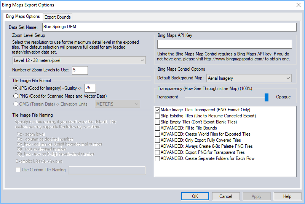Check Skip Empty Tiles option
Viewport: 305px width, 204px height.
[158, 122]
